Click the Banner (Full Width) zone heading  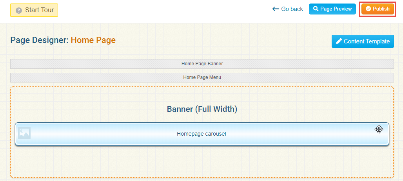pyautogui.click(x=202, y=109)
